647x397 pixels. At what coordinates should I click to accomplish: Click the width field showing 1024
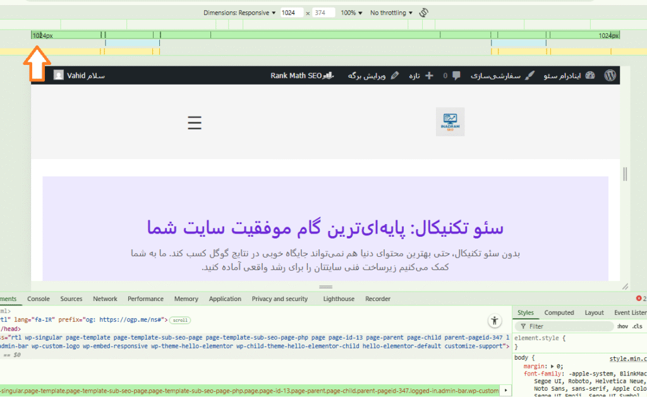point(291,13)
